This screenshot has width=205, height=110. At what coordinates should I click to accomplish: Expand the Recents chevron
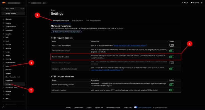23,23
